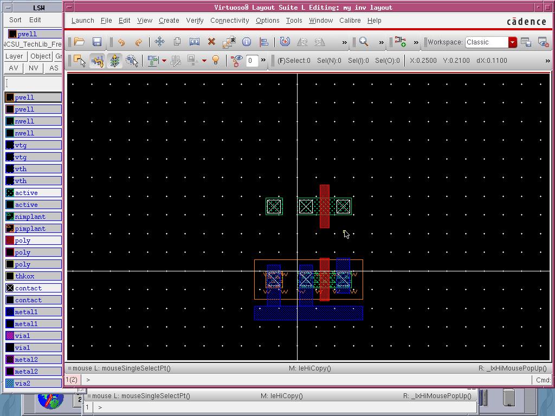
Task: Select the first contact layer in LSW
Action: click(x=34, y=288)
